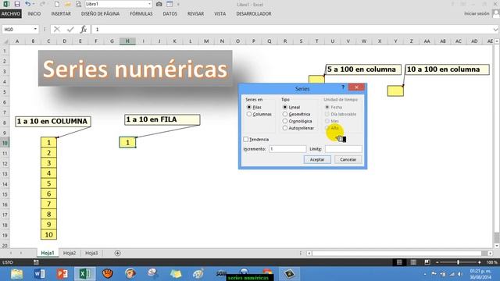Zoom out with the minus icon
Viewport: 500px width, 281px height.
point(437,262)
